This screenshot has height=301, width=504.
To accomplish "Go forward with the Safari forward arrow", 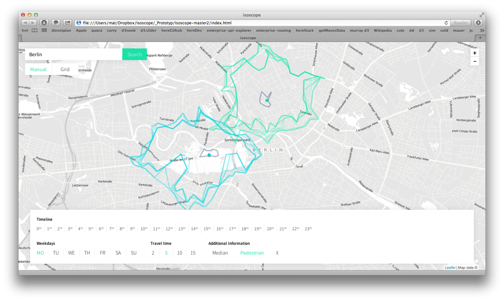I will pos(33,23).
